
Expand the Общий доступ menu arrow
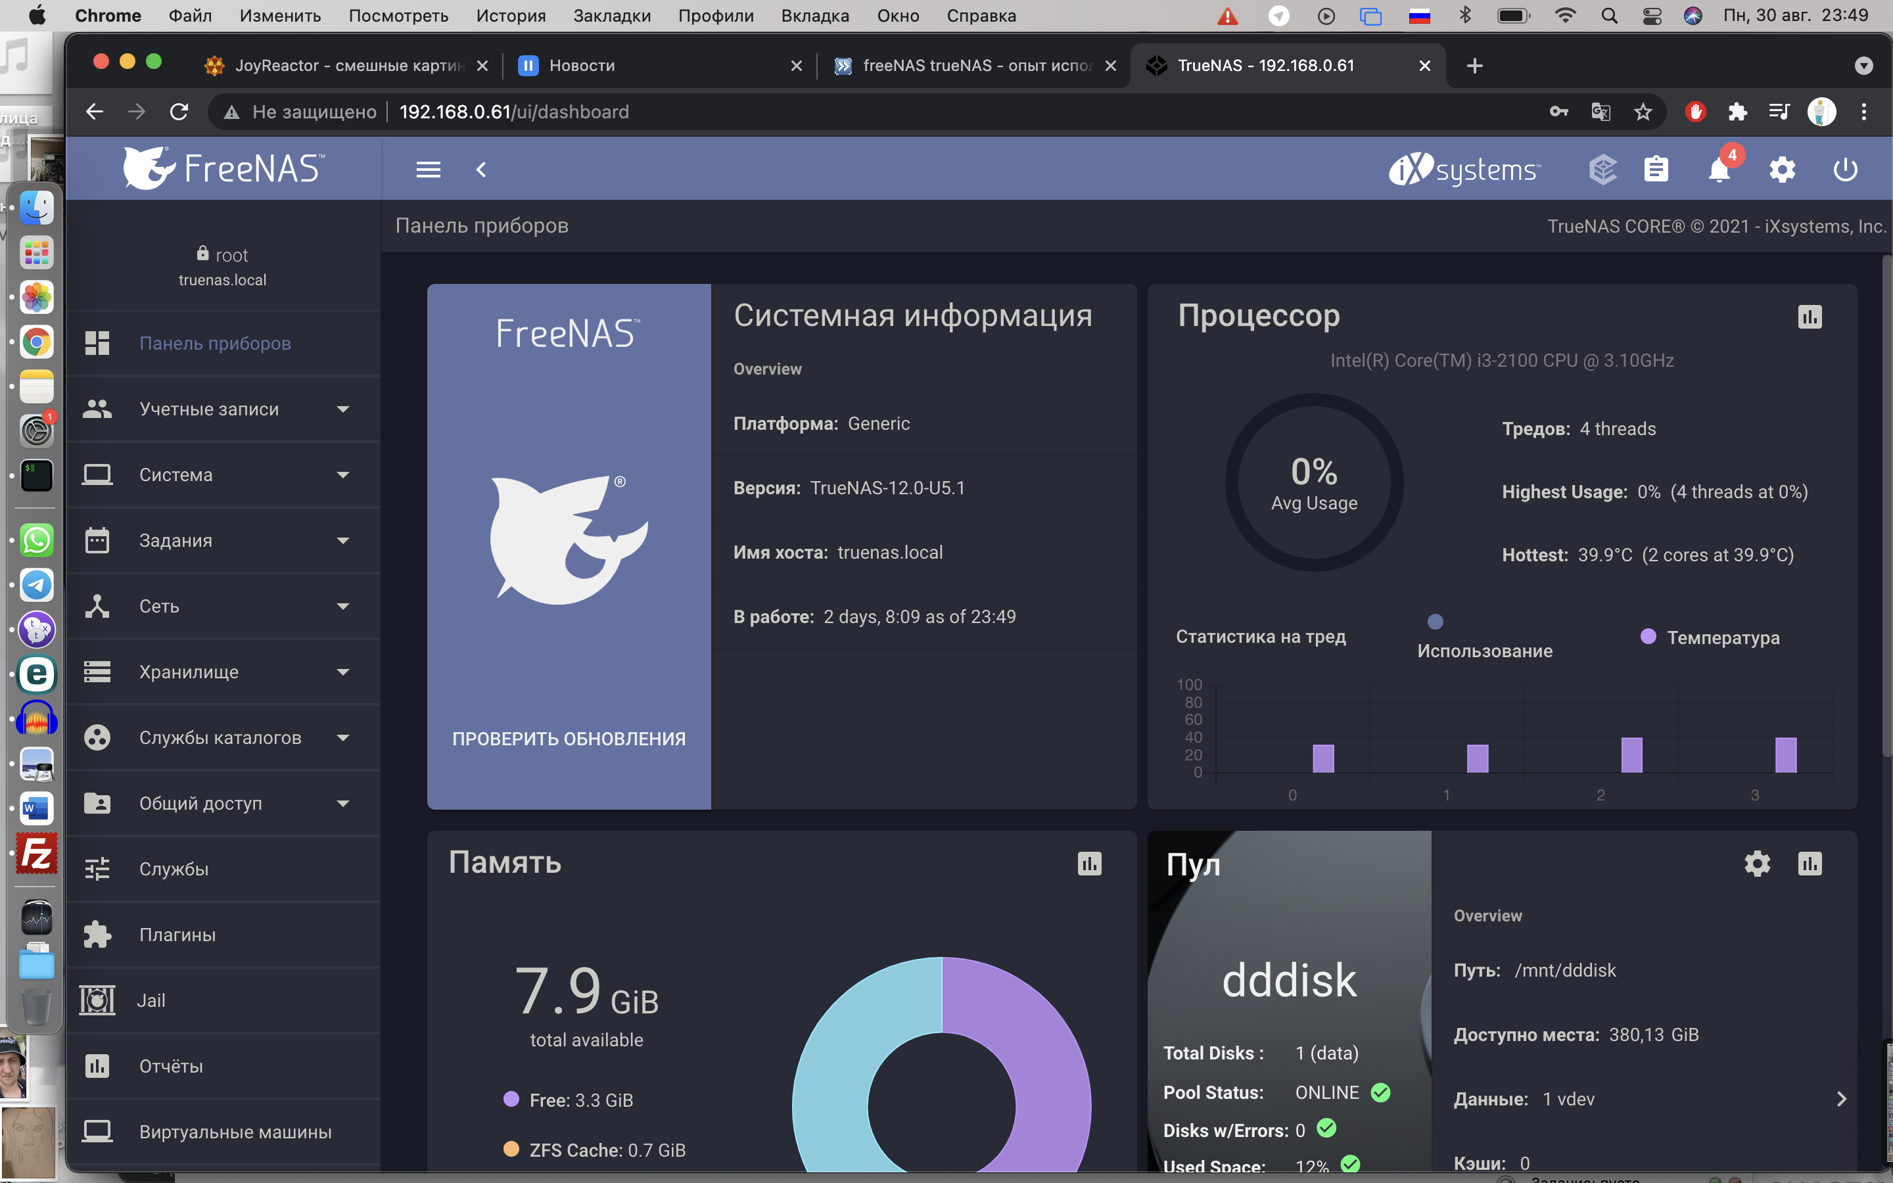(342, 804)
